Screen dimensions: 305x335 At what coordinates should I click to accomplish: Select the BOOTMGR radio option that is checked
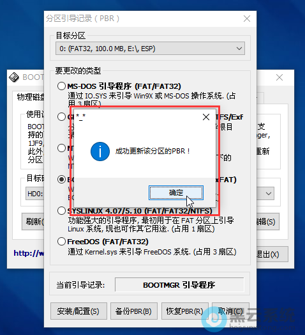pos(61,180)
